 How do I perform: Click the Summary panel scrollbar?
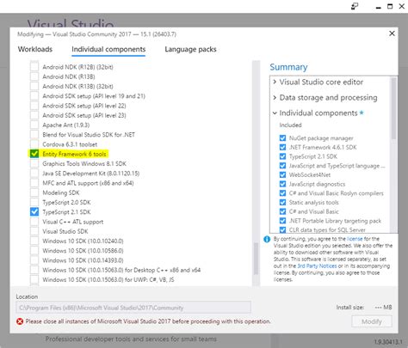coord(393,108)
